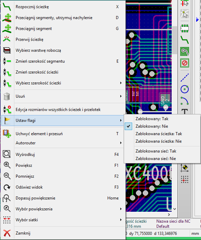This screenshot has width=201, height=240.
Task: Choose 'Rozpocznij ścieżkę' from context menu
Action: [62, 7]
